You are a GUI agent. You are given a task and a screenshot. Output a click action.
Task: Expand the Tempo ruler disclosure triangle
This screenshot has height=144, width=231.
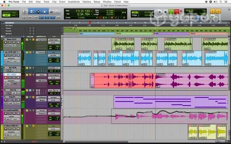coord(3,28)
